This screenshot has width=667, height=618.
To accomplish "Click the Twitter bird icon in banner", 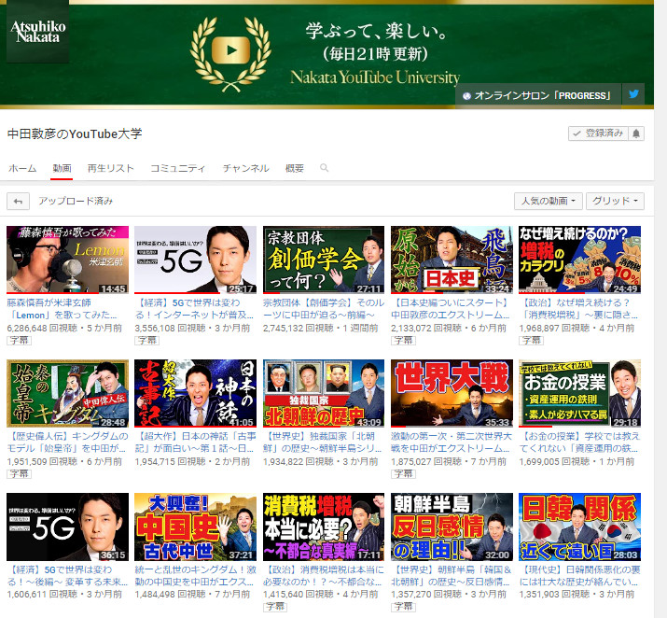I will coord(633,94).
